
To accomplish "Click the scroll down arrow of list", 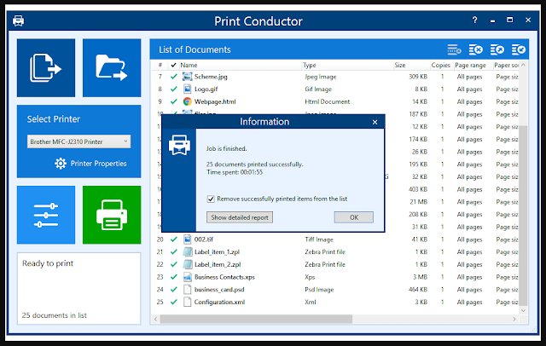I will point(523,310).
